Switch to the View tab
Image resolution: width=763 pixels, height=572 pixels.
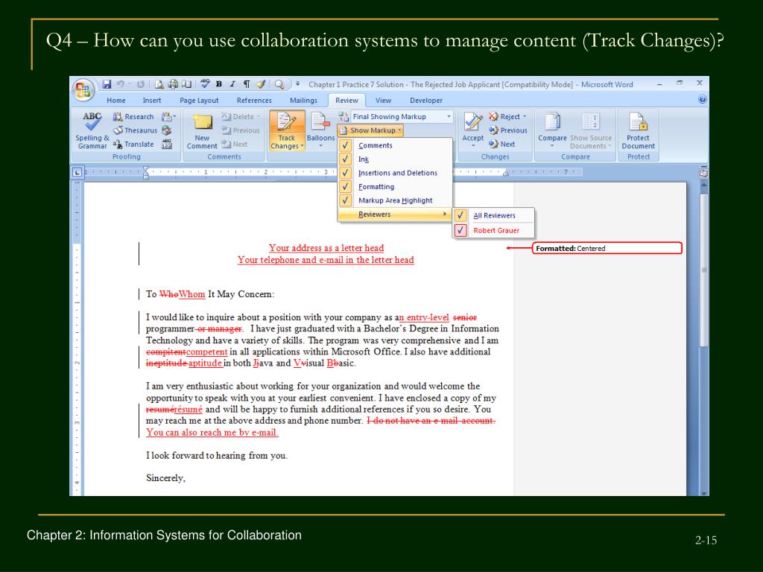click(x=383, y=101)
